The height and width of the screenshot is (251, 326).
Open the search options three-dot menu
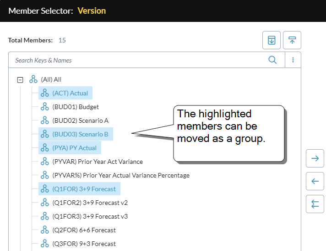pos(293,60)
